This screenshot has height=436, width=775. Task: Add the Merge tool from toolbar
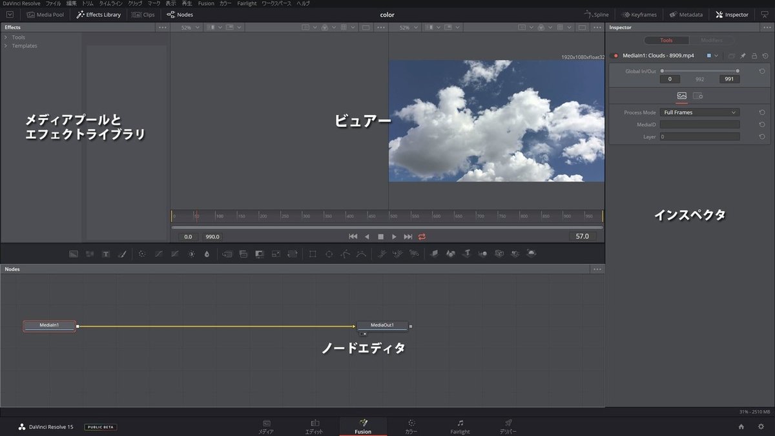point(227,254)
